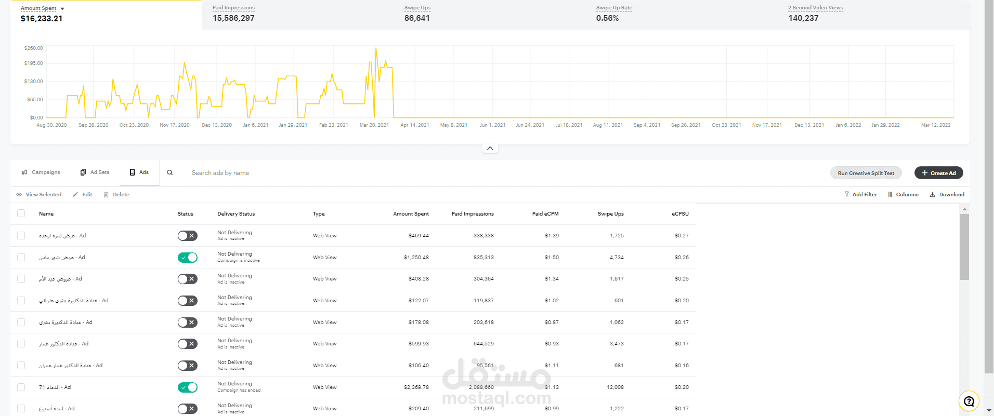Click the Download arrow icon
This screenshot has height=416, width=994.
[x=933, y=195]
